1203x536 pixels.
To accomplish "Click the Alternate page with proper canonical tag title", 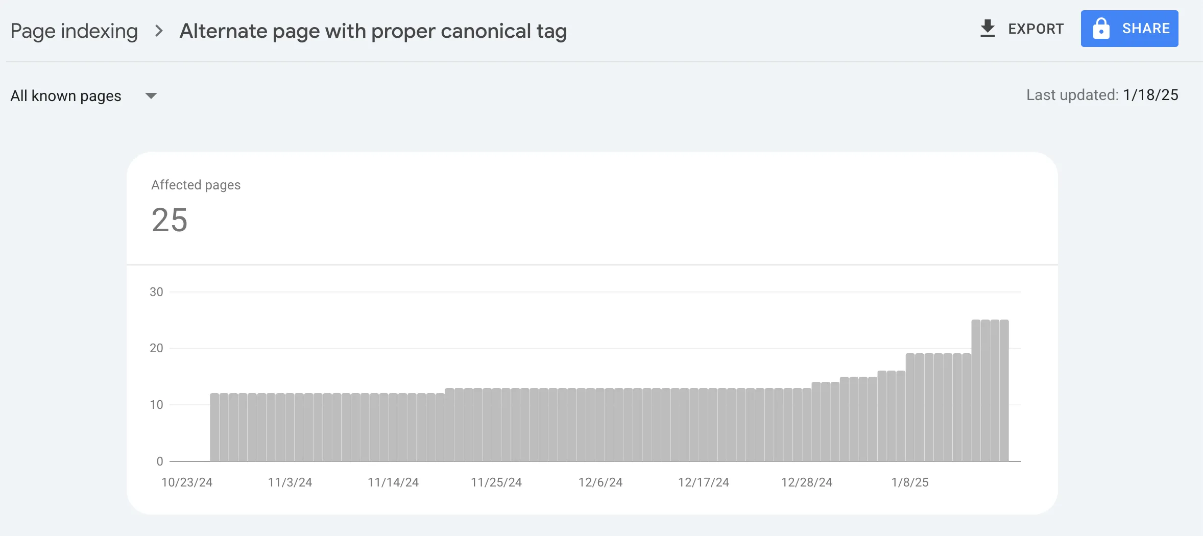I will [373, 31].
